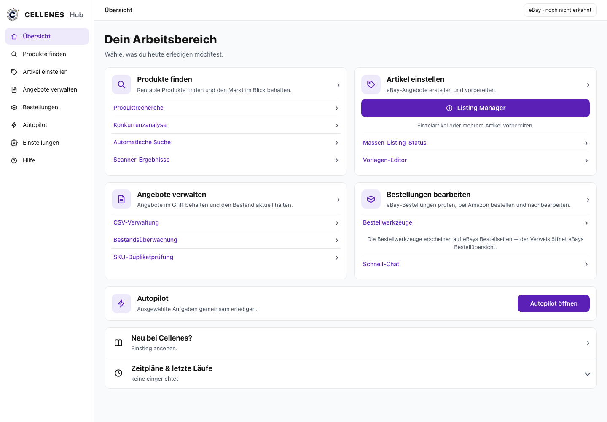
Task: Go to Bestellungen in the sidebar
Action: [x=47, y=107]
